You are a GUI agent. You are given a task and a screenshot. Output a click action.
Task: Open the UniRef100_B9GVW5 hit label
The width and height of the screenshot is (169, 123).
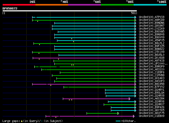[152, 32]
